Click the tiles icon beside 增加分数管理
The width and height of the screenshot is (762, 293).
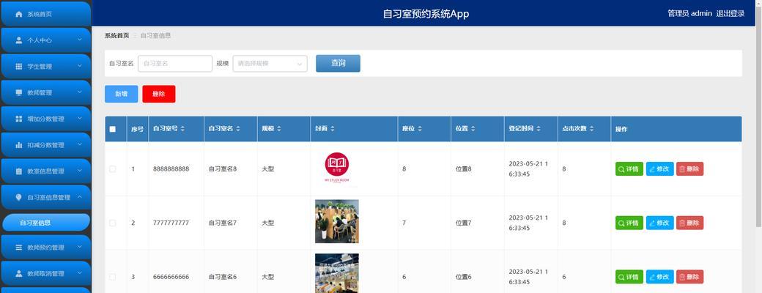(19, 119)
